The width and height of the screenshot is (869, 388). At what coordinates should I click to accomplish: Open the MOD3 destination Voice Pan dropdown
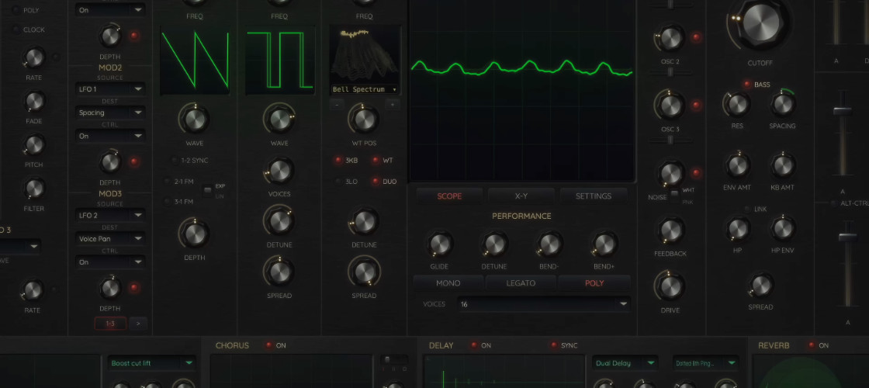pyautogui.click(x=109, y=238)
